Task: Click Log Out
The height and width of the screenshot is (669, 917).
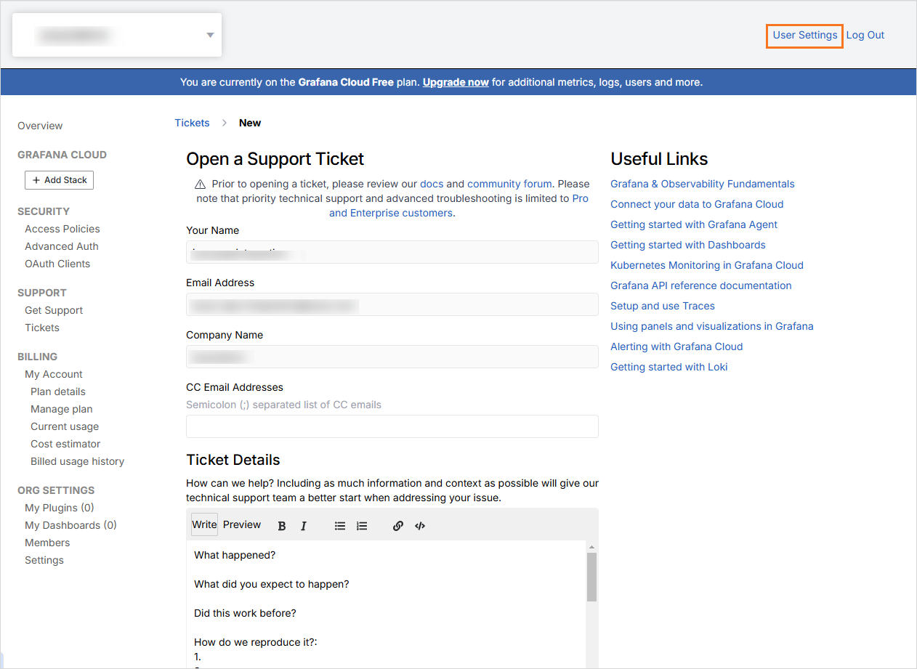Action: [865, 35]
